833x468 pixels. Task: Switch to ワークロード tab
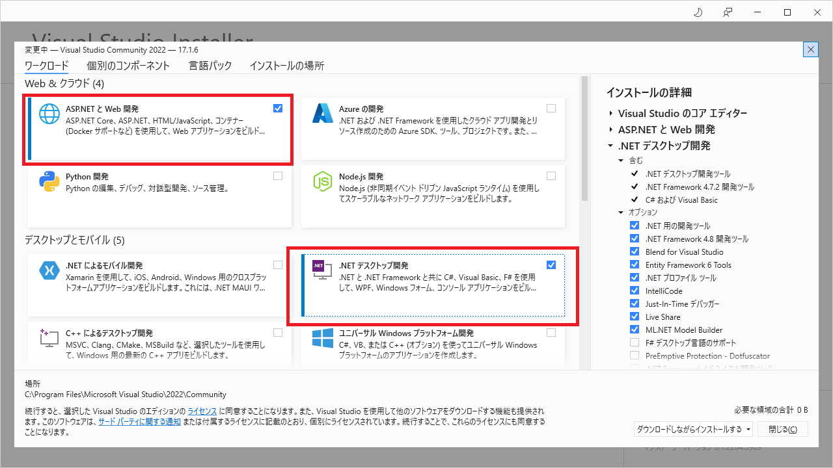pos(46,66)
